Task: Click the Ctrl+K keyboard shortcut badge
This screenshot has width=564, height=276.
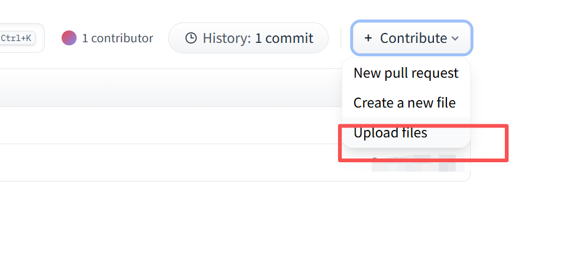Action: (x=16, y=38)
